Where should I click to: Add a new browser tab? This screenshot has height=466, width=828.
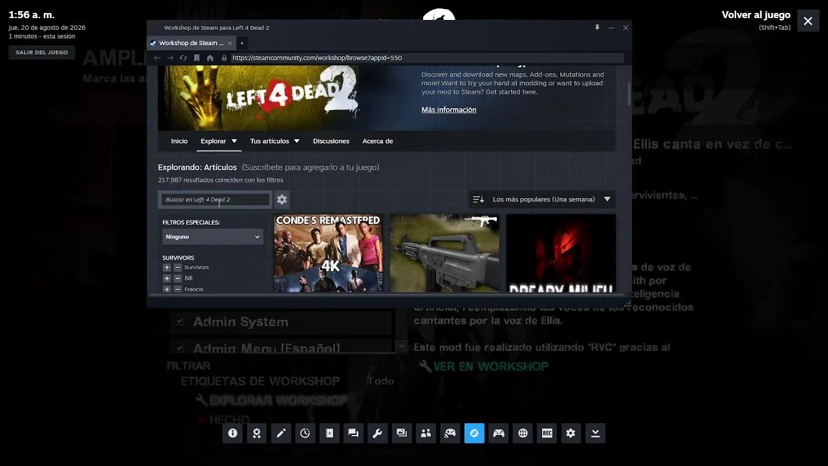(242, 43)
